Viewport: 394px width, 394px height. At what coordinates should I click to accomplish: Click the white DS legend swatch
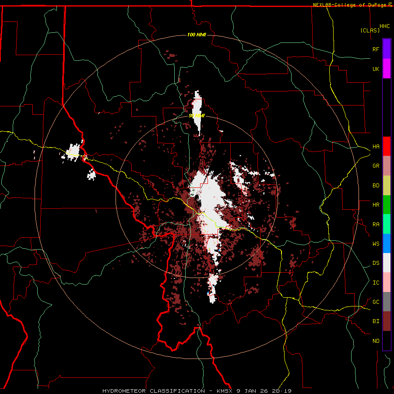(387, 263)
